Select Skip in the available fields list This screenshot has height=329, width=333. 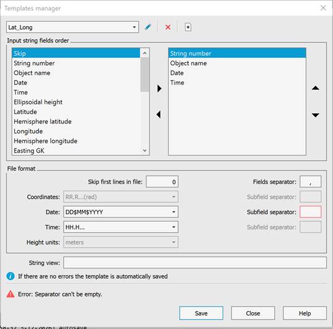76,53
